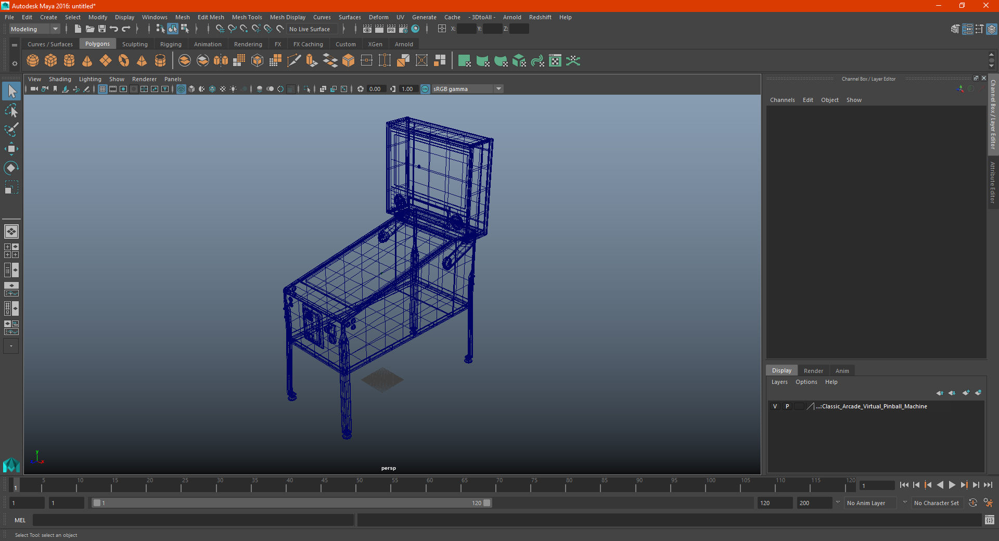Click frame 60 on the time slider
This screenshot has height=541, width=999.
click(430, 485)
